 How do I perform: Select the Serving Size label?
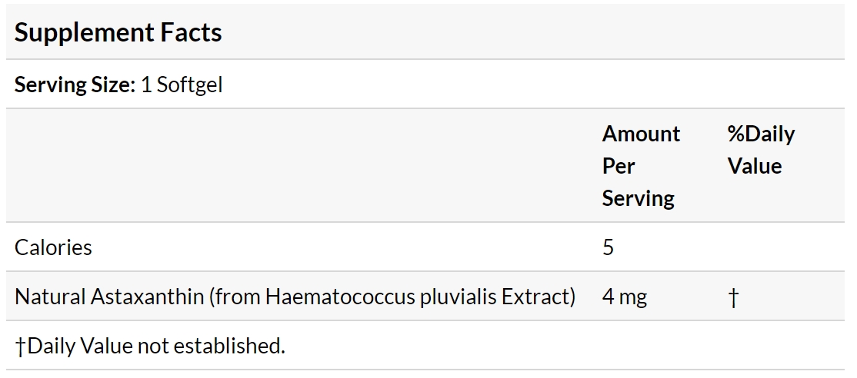click(x=75, y=85)
